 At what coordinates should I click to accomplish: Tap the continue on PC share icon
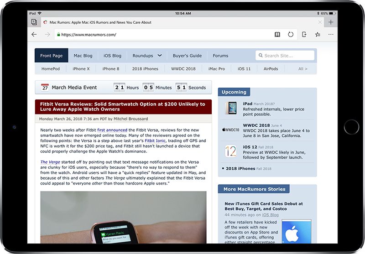pyautogui.click(x=304, y=34)
